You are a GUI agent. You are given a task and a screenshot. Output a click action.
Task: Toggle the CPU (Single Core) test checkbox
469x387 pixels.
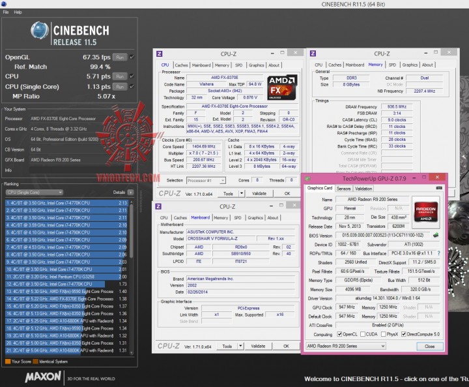(132, 86)
